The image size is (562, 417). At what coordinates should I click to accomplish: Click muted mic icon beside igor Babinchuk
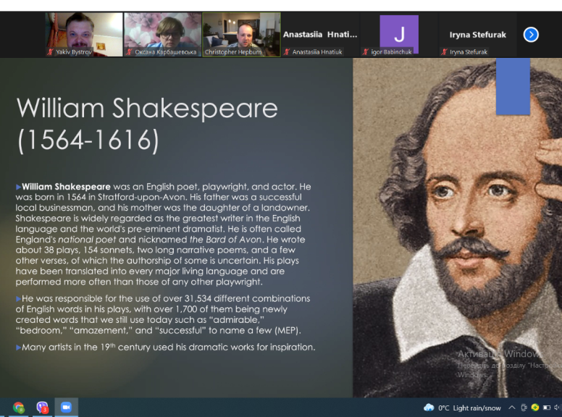365,52
